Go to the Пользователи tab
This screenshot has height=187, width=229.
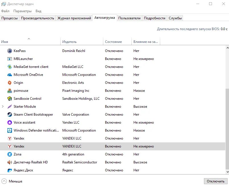click(129, 18)
